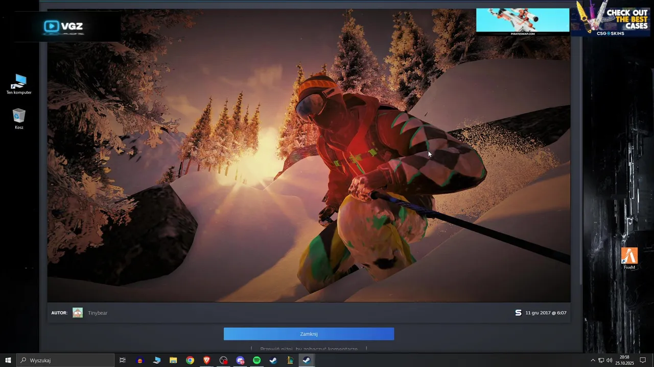Select the Kosz recycle bin icon
Viewport: 654px width, 367px height.
19,119
